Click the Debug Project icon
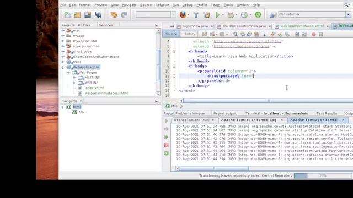The image size is (353, 198). pos(231,15)
